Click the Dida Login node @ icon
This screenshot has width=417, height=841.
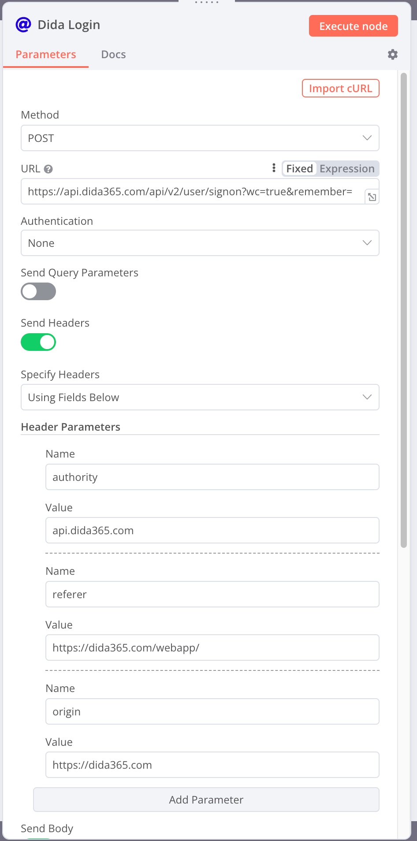23,25
